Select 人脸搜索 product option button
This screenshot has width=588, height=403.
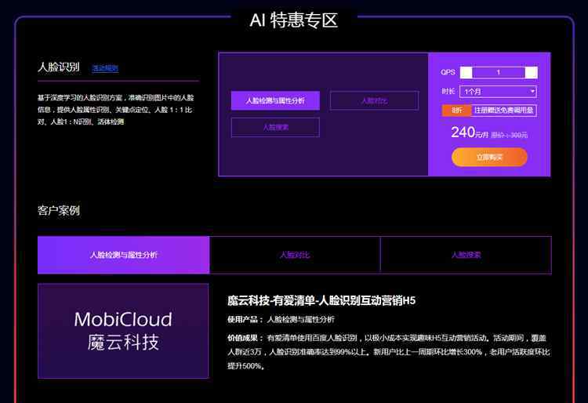275,128
